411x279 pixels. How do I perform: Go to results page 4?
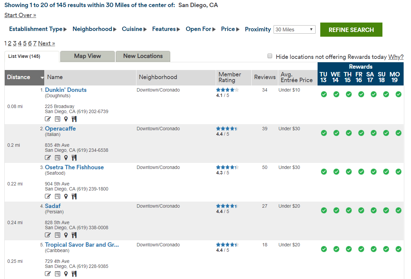20,43
